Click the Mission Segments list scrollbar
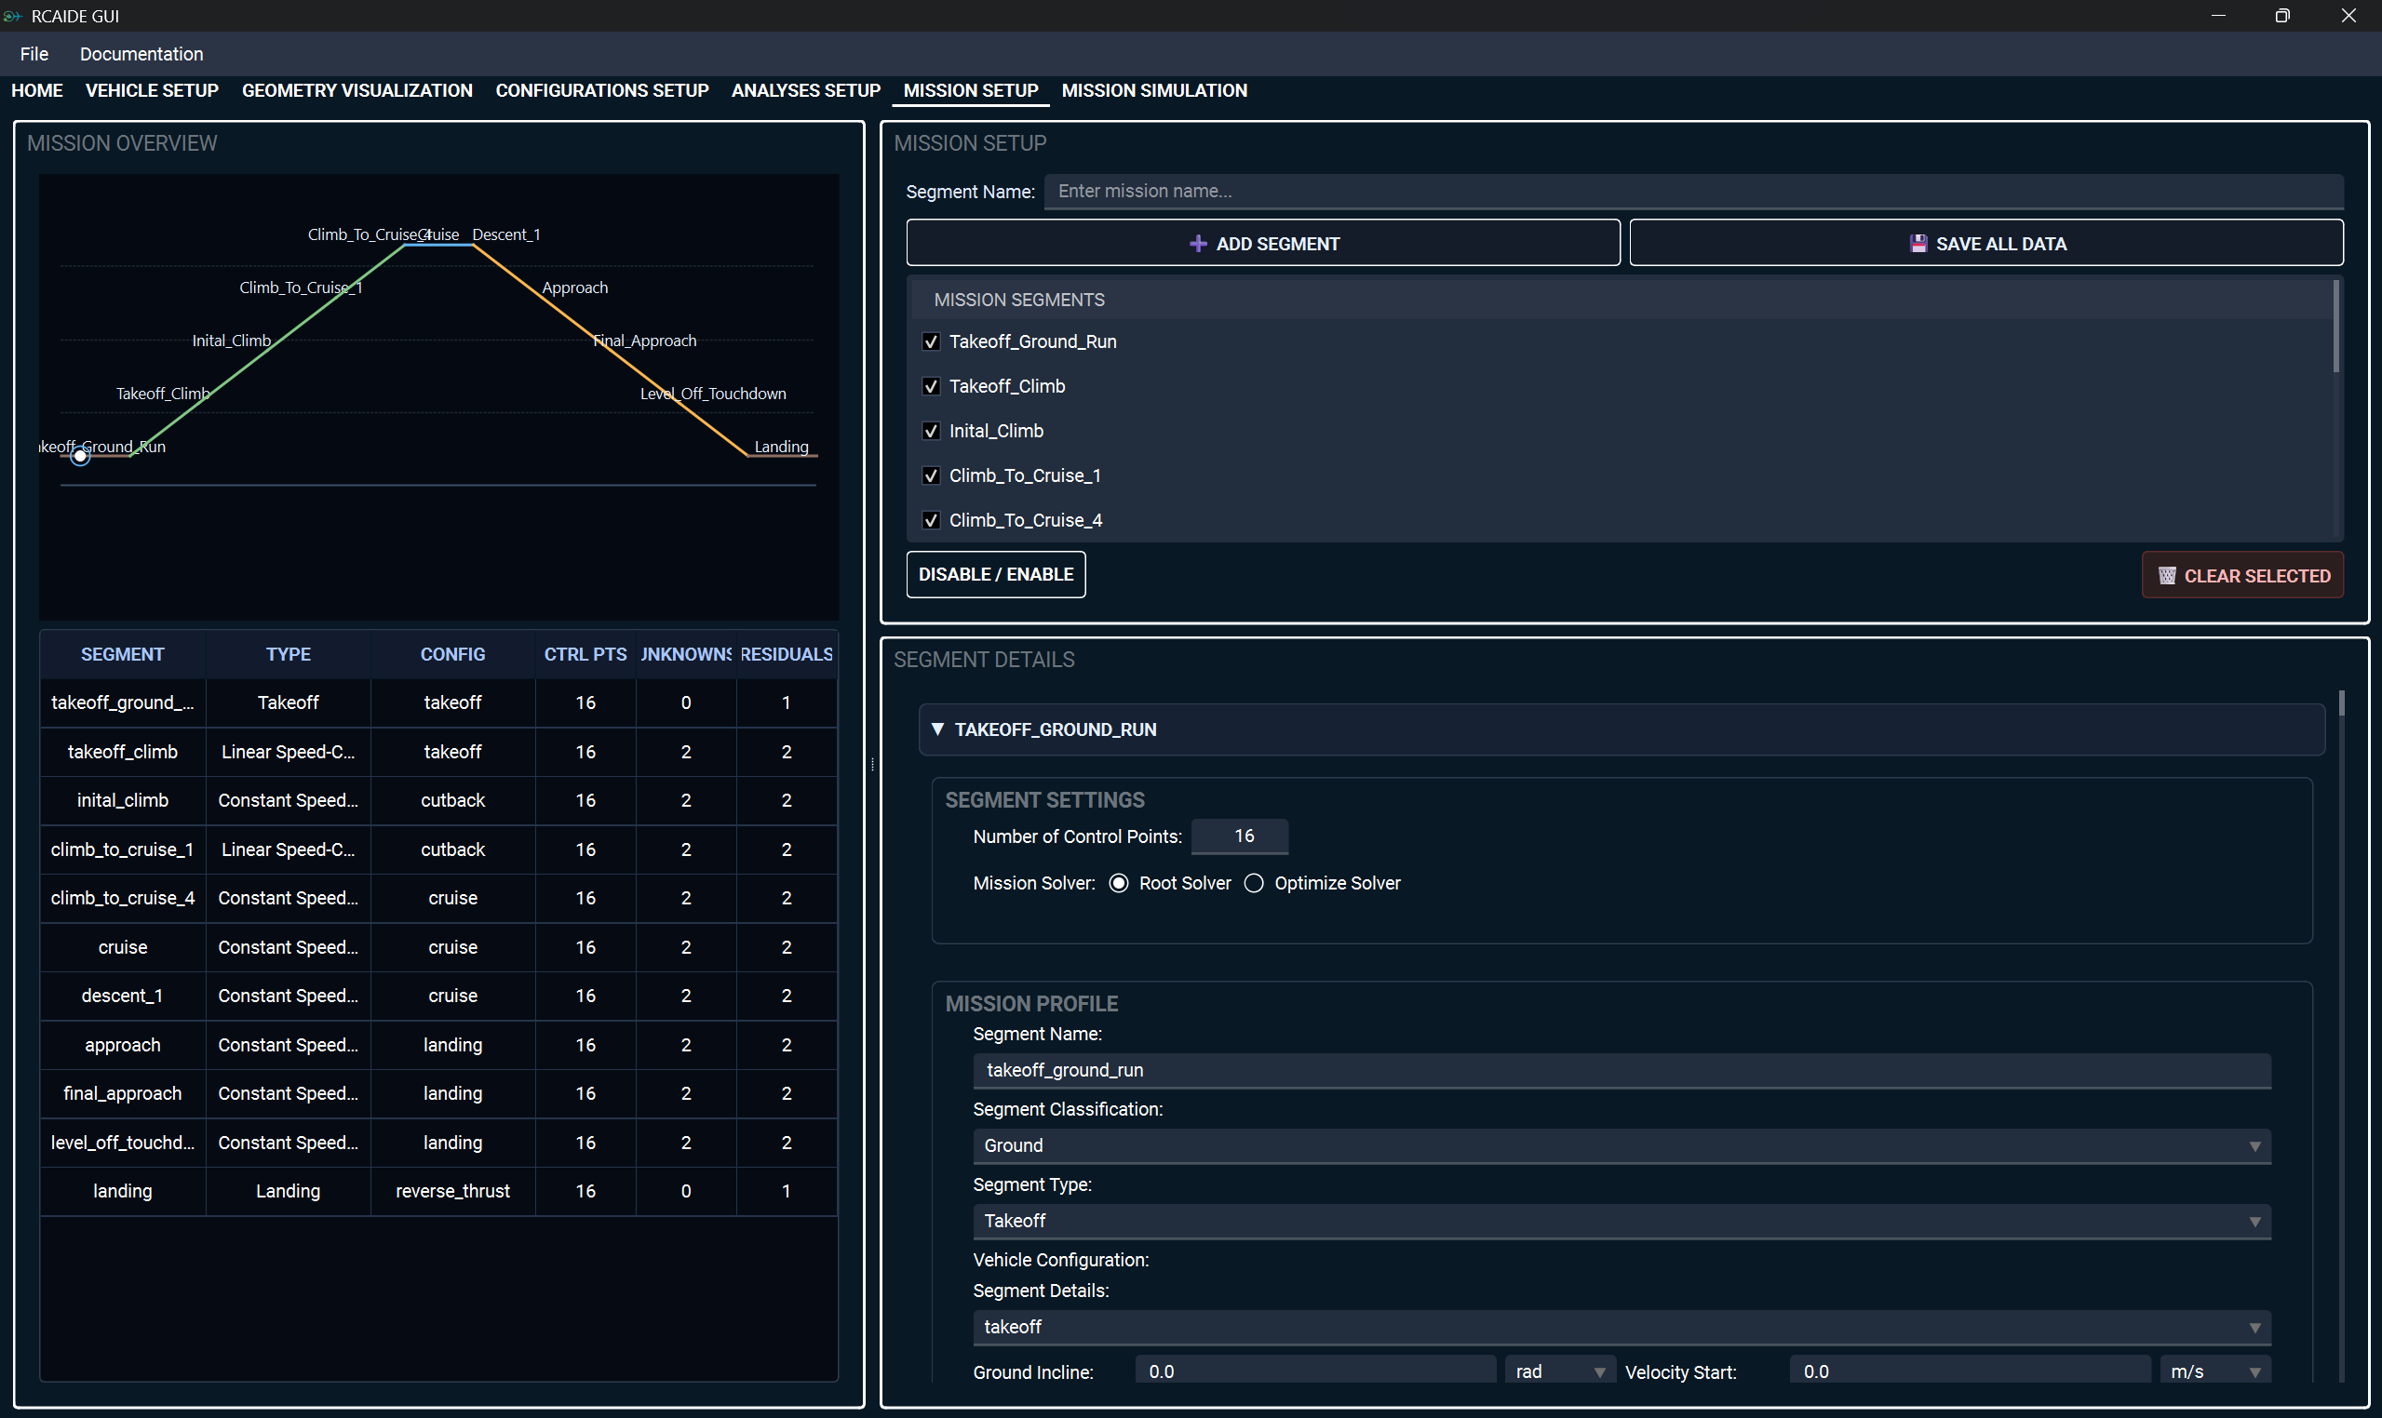The image size is (2382, 1418). (x=2335, y=326)
